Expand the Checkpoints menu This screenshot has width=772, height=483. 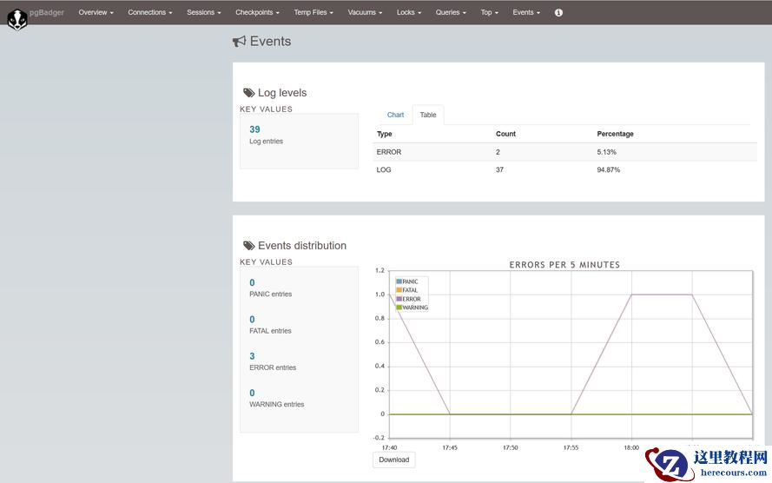point(257,13)
